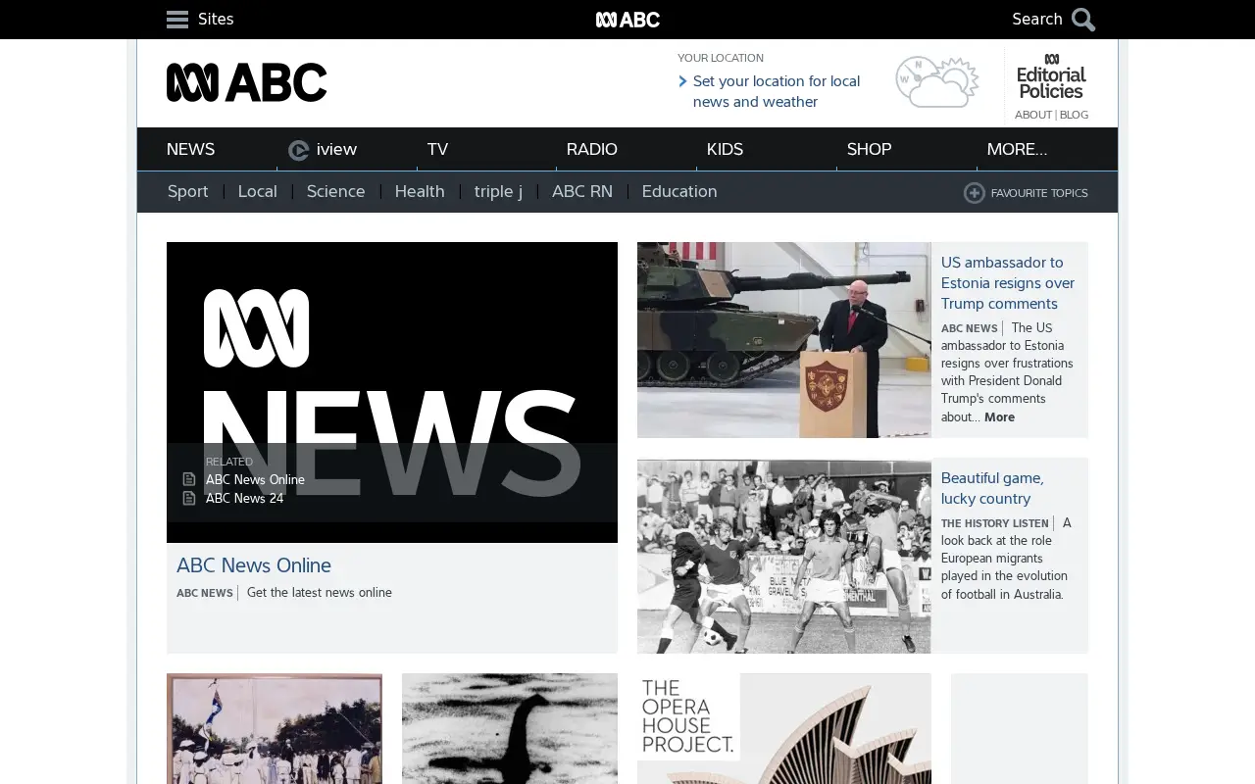
Task: Open the US ambassador to Estonia headline
Action: coord(1008,282)
